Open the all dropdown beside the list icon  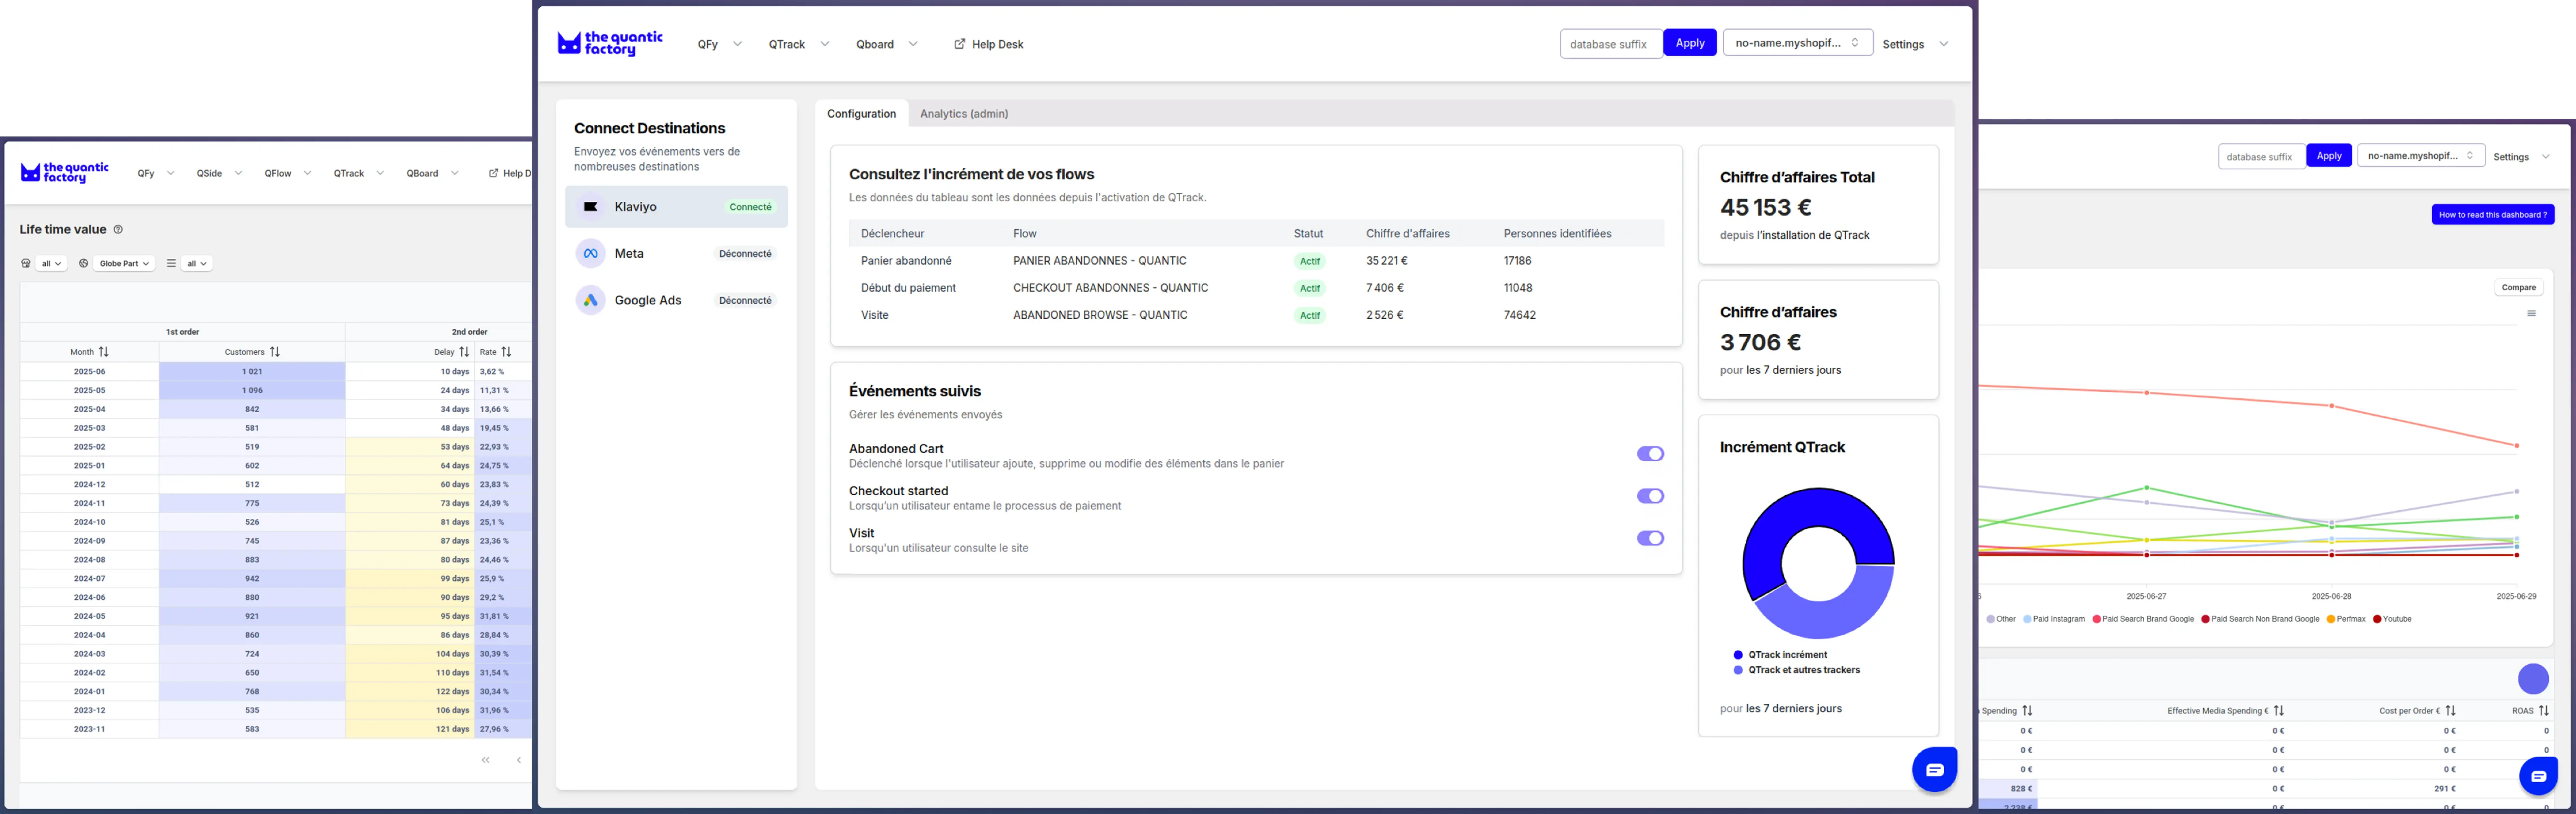[197, 264]
